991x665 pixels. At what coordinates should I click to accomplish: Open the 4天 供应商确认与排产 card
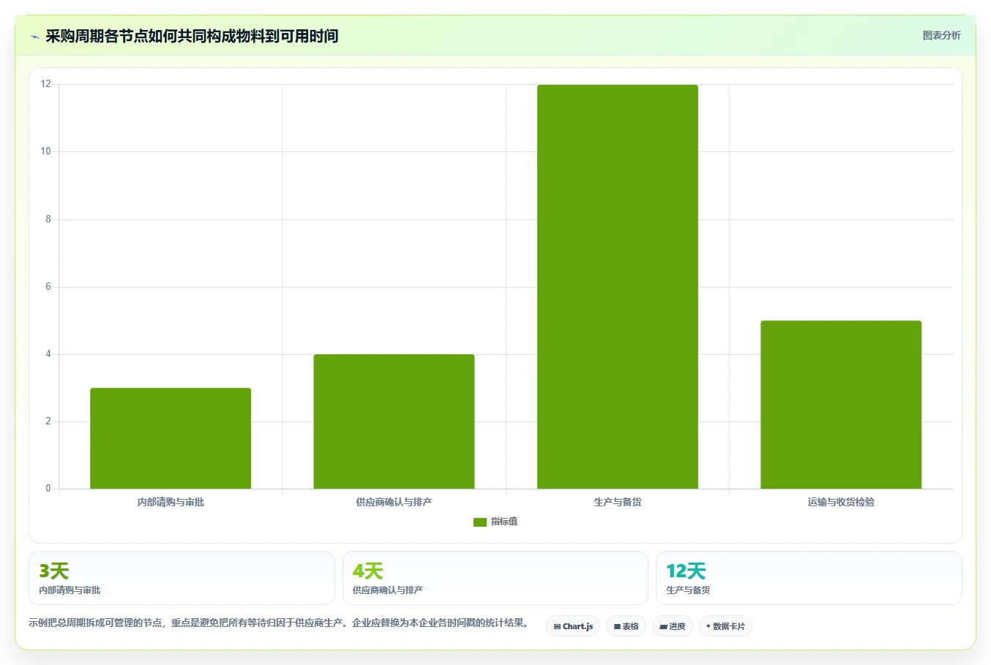click(495, 578)
